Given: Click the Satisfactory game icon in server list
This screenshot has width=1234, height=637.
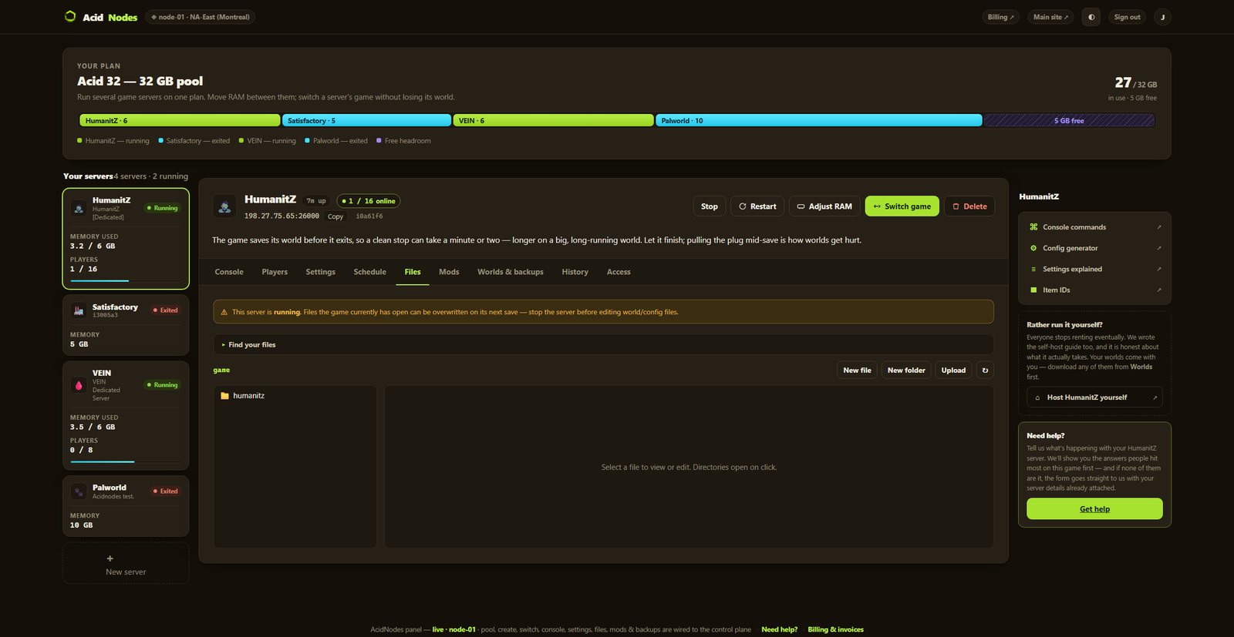Looking at the screenshot, I should [79, 310].
